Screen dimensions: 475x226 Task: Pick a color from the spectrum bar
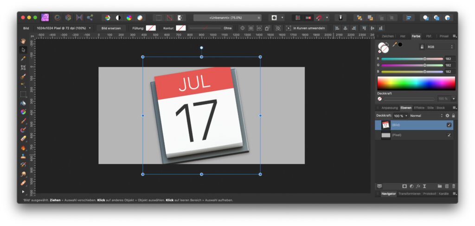[416, 83]
